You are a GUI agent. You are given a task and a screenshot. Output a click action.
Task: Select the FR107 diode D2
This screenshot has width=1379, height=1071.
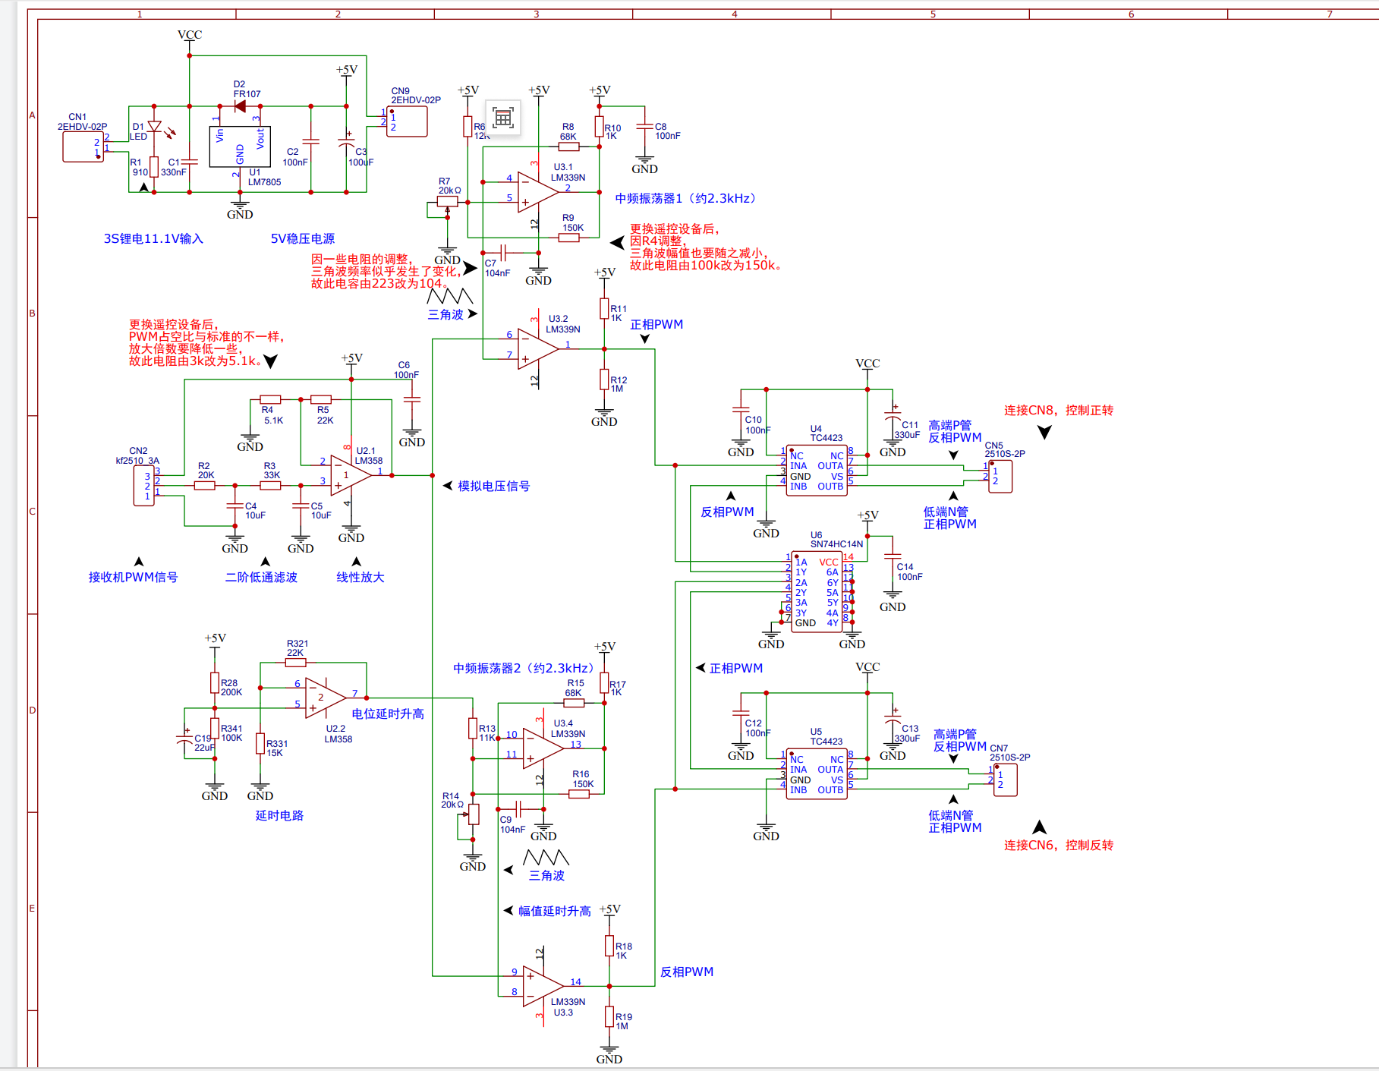[240, 106]
